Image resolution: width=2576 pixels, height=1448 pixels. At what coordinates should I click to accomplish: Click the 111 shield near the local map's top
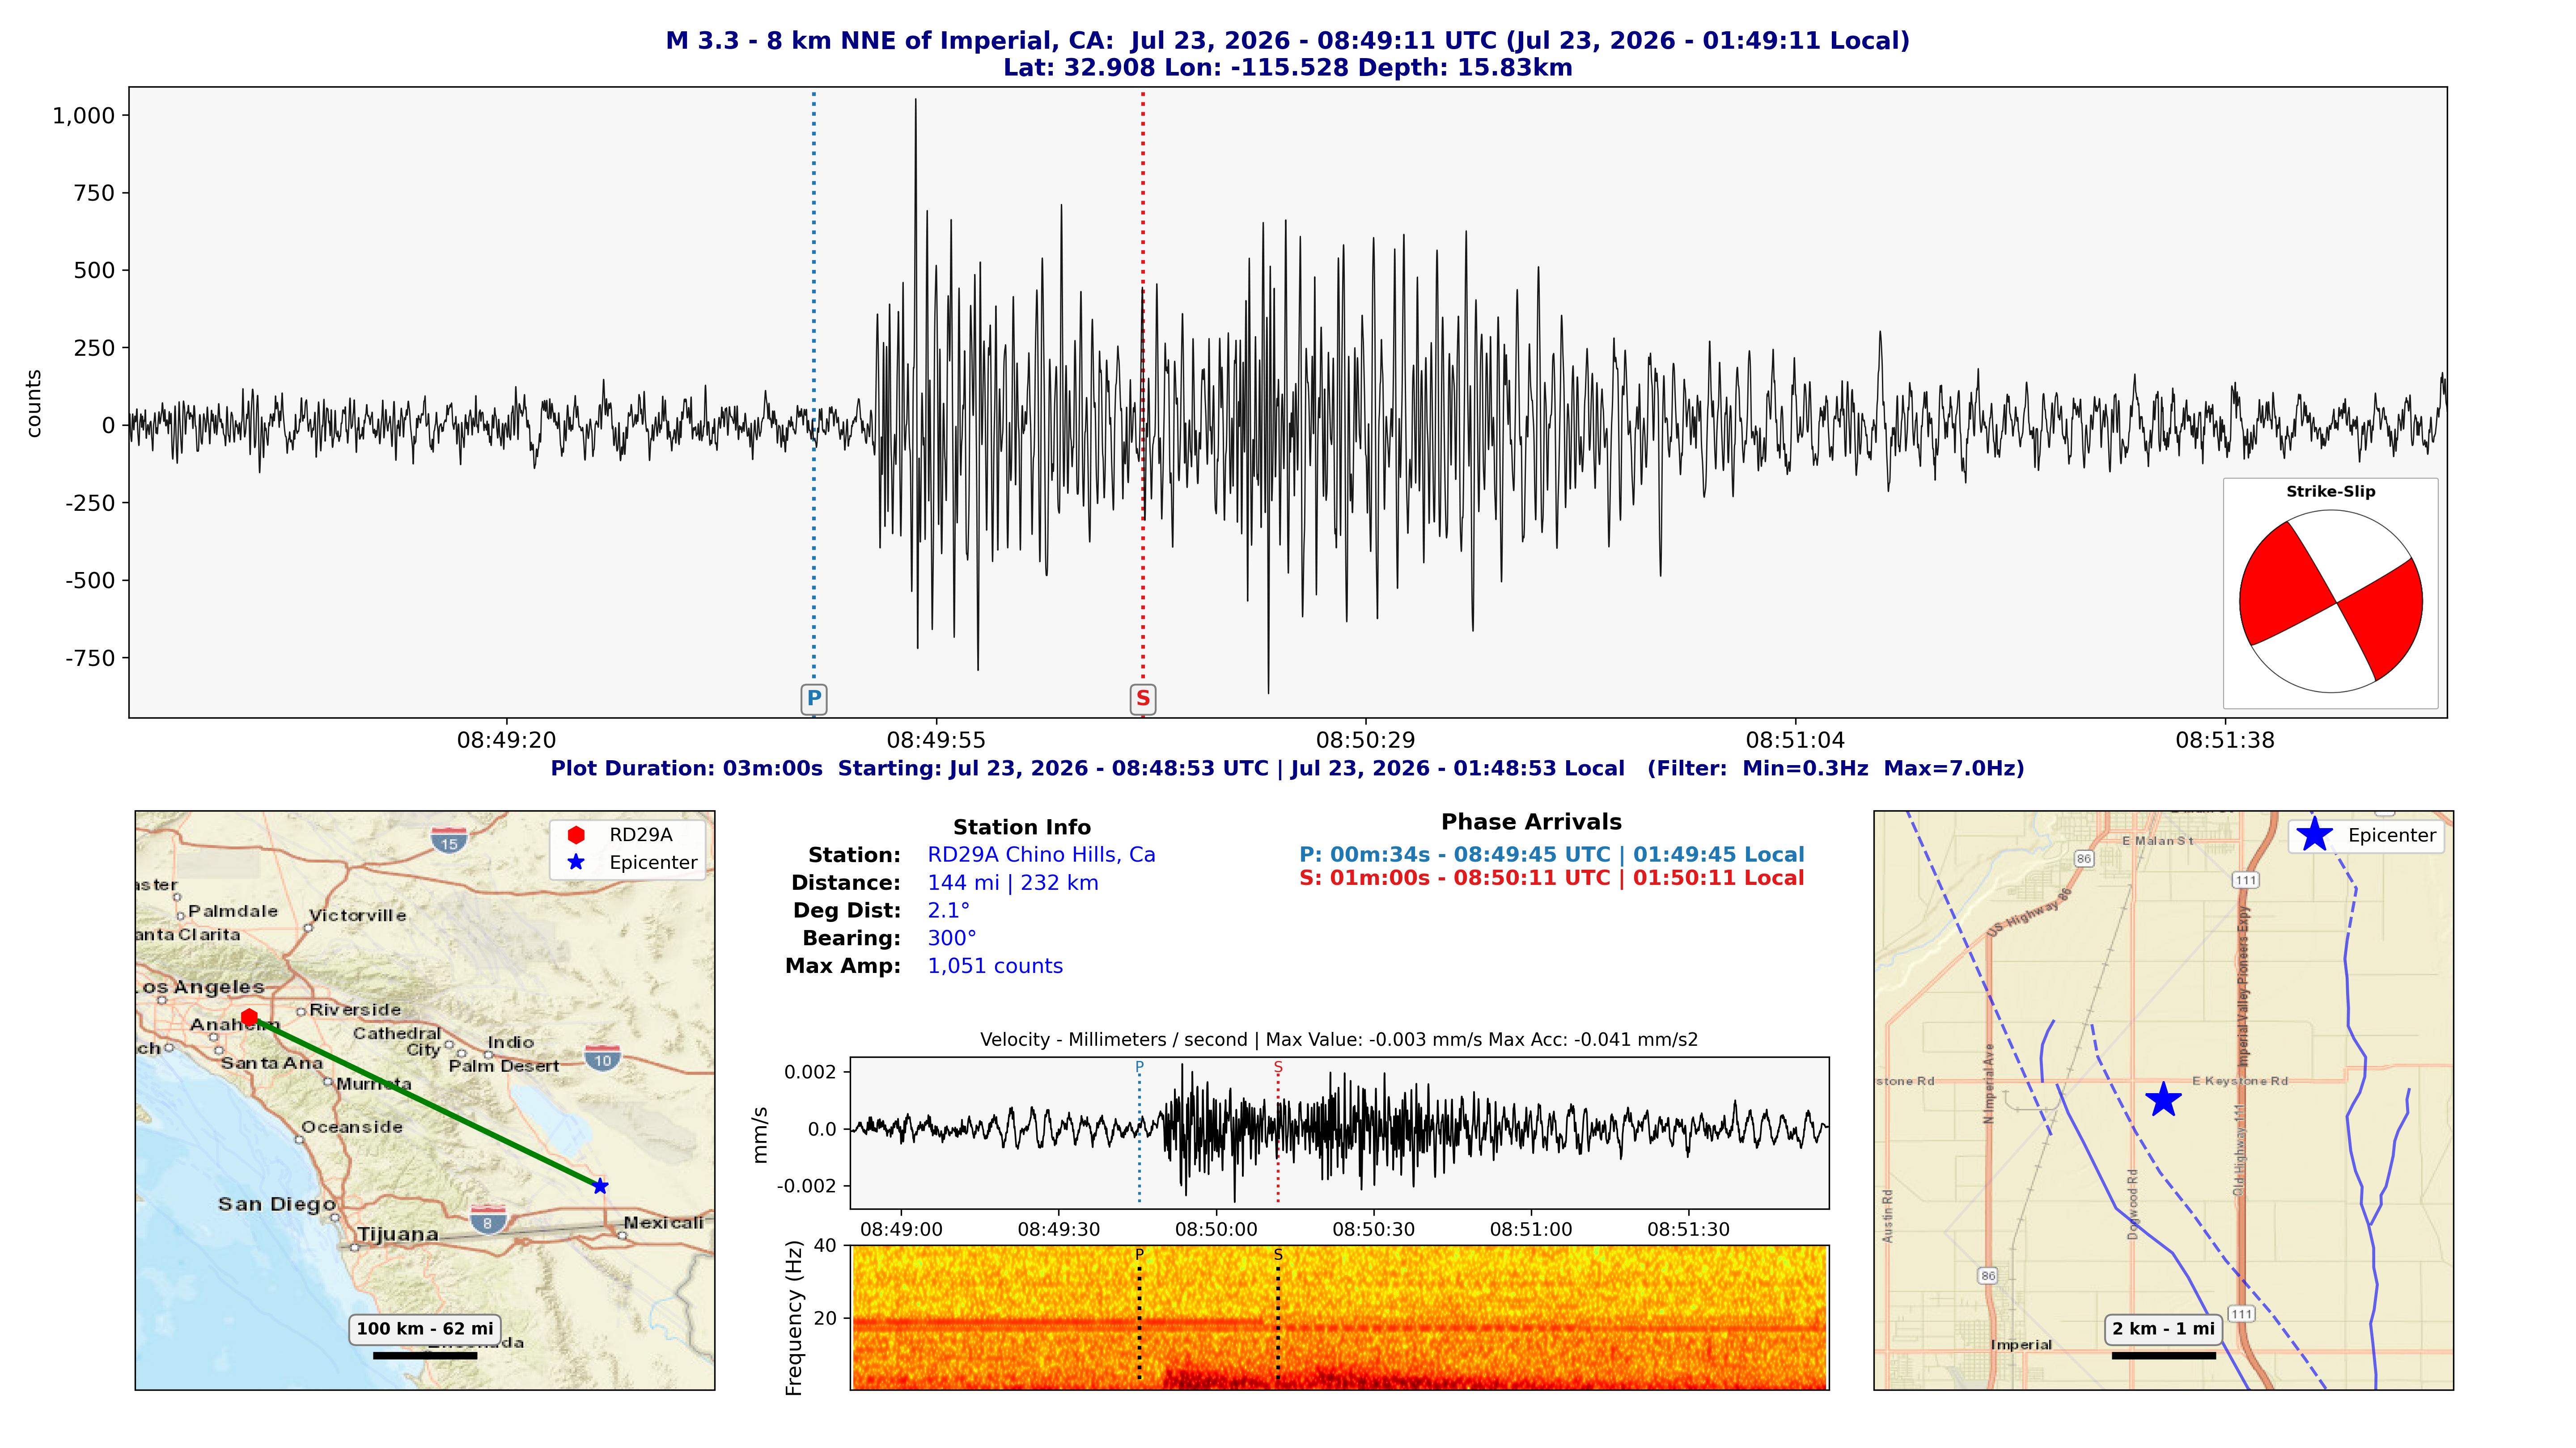pos(2246,880)
